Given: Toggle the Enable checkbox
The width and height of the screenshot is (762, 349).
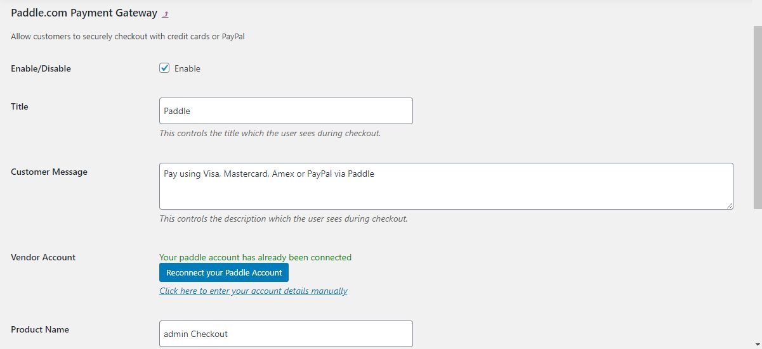Looking at the screenshot, I should pyautogui.click(x=164, y=68).
